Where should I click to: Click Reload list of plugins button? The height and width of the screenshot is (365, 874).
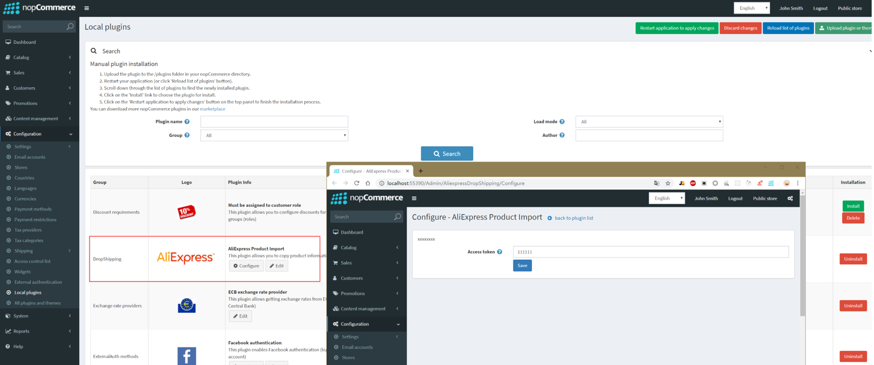(788, 28)
